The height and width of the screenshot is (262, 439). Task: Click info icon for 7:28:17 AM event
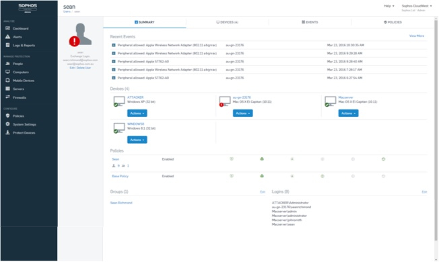[x=113, y=70]
